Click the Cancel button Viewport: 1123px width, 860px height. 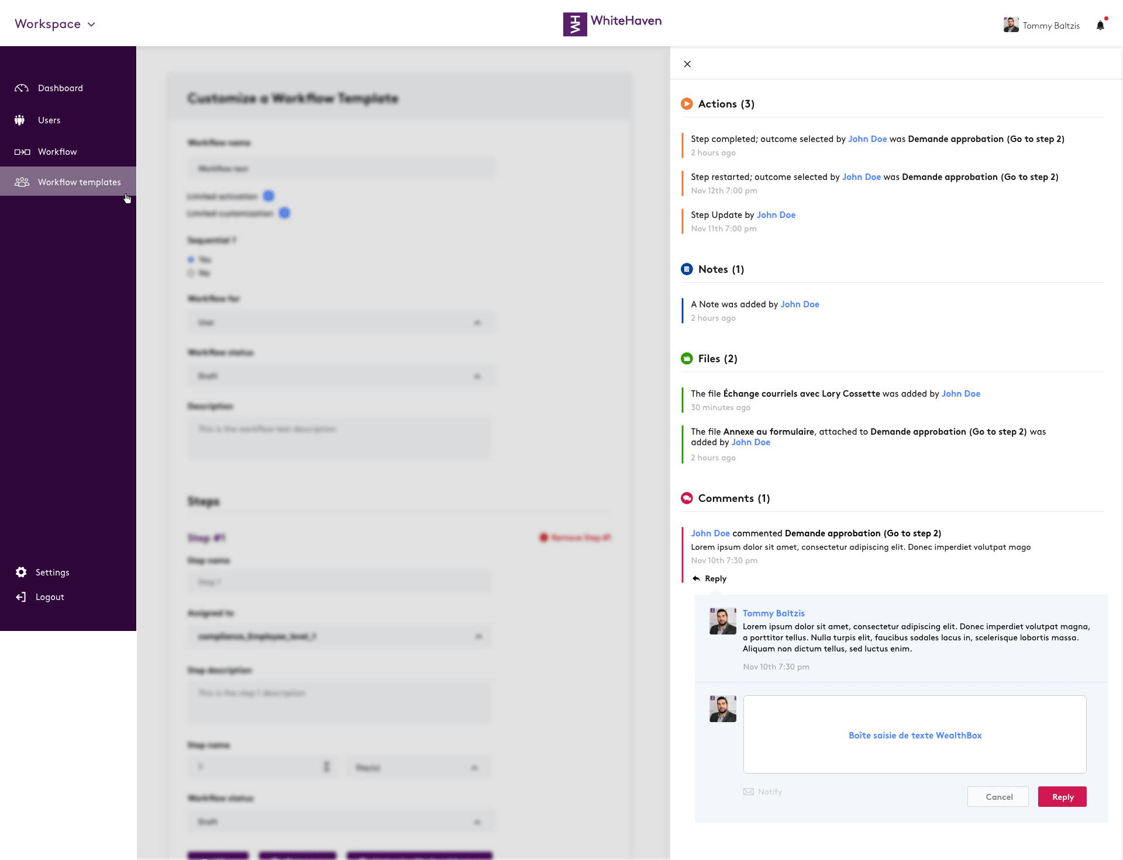pos(998,797)
